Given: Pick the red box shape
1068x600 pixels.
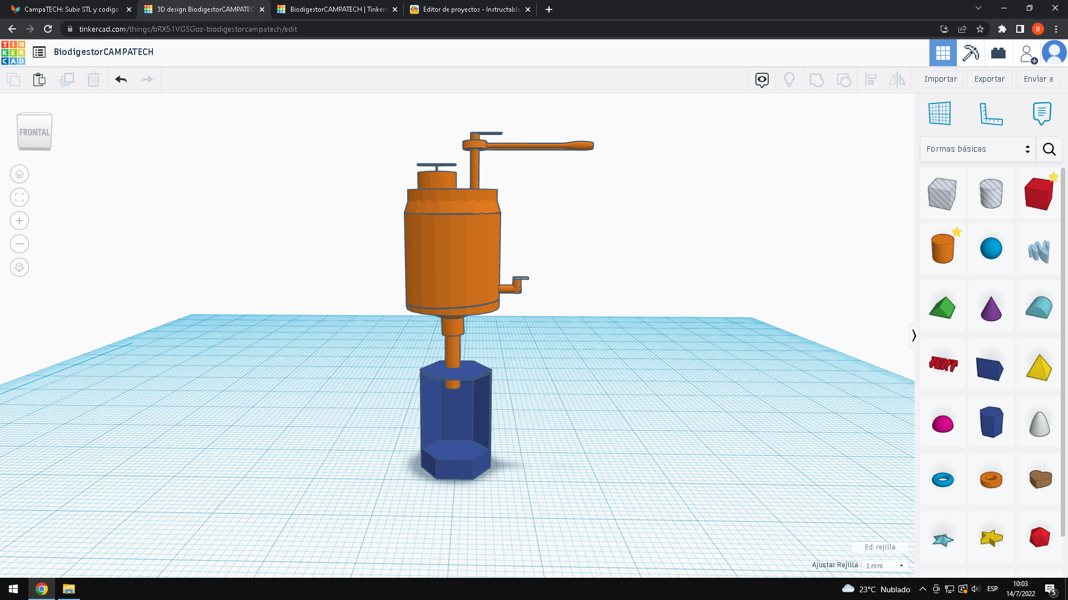Looking at the screenshot, I should click(x=1039, y=194).
